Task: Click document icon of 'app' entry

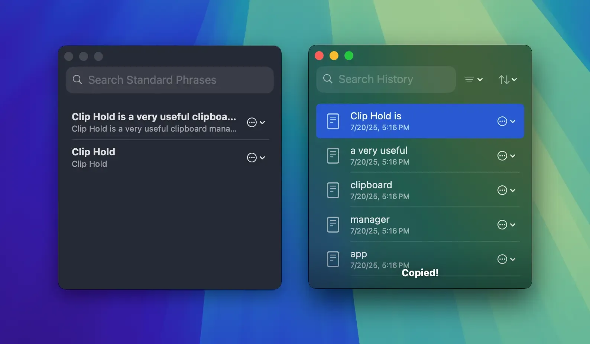Action: (333, 259)
